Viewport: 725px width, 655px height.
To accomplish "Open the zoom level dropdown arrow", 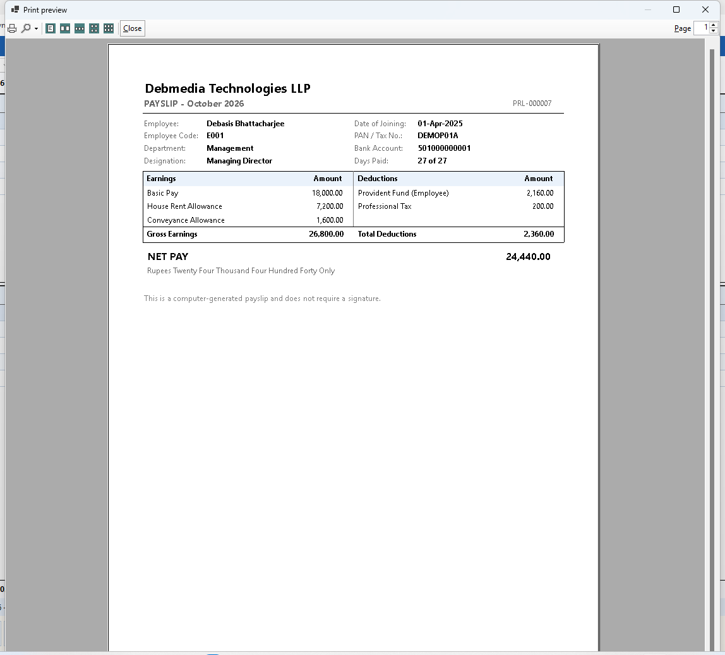I will [x=36, y=28].
